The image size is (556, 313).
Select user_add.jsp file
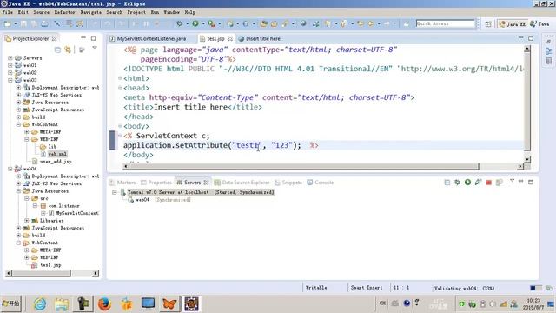click(x=52, y=162)
